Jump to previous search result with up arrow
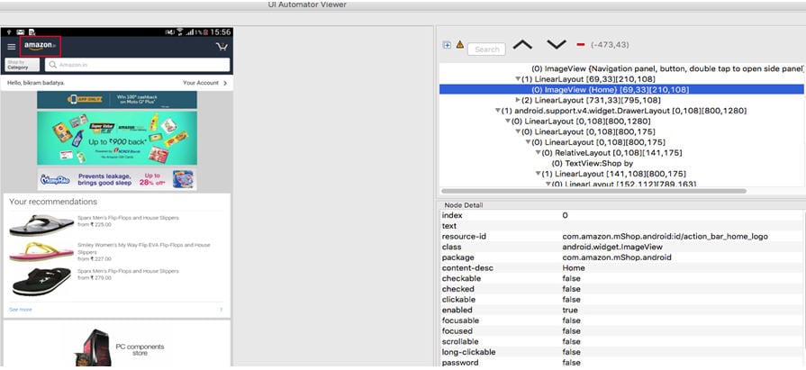The image size is (806, 370). (x=522, y=45)
